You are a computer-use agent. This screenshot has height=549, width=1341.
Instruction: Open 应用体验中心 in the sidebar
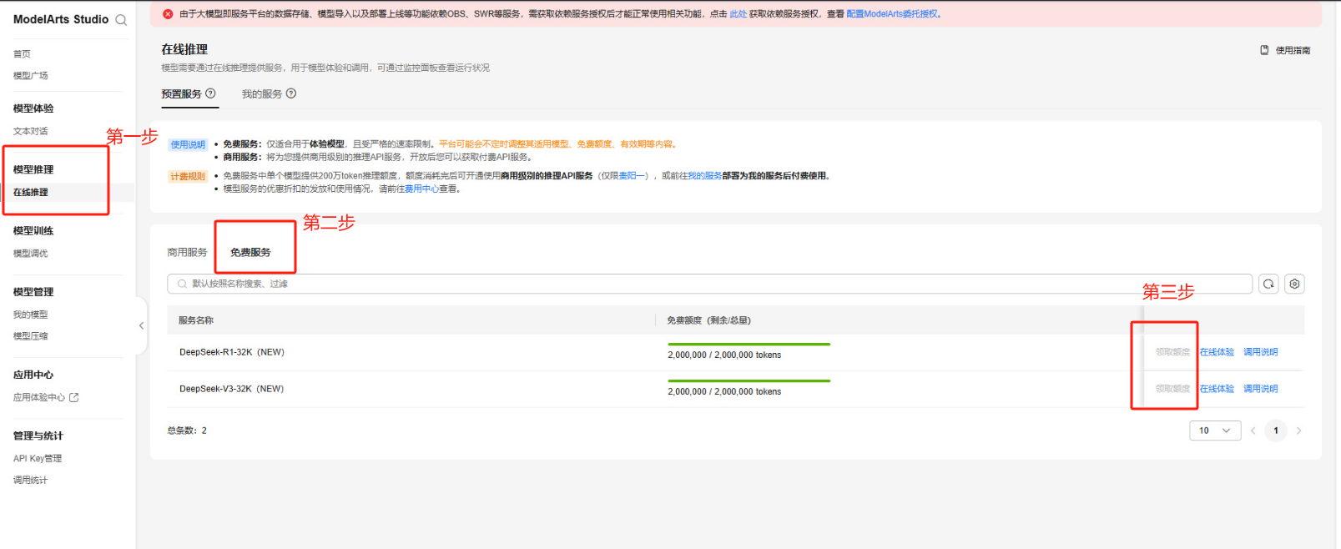tap(39, 397)
